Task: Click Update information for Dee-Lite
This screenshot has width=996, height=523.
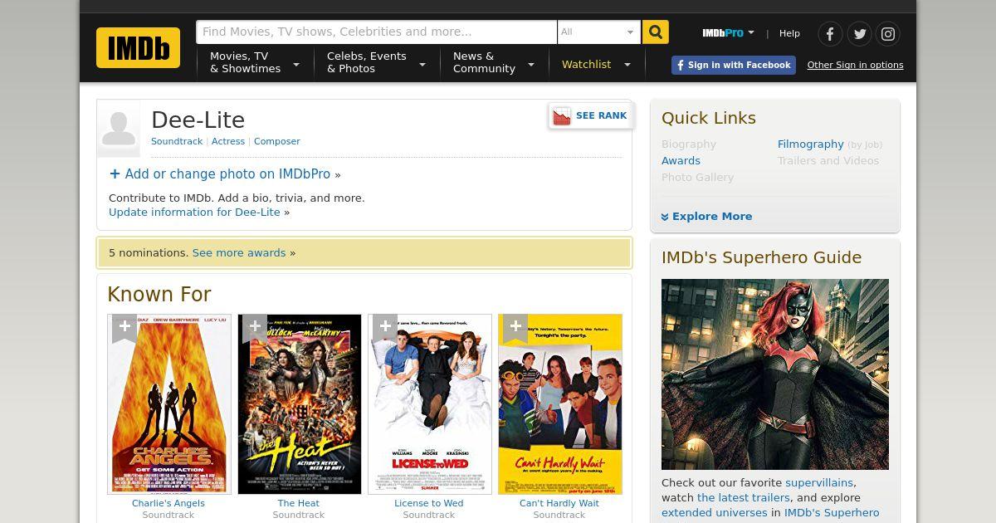Action: 194,212
